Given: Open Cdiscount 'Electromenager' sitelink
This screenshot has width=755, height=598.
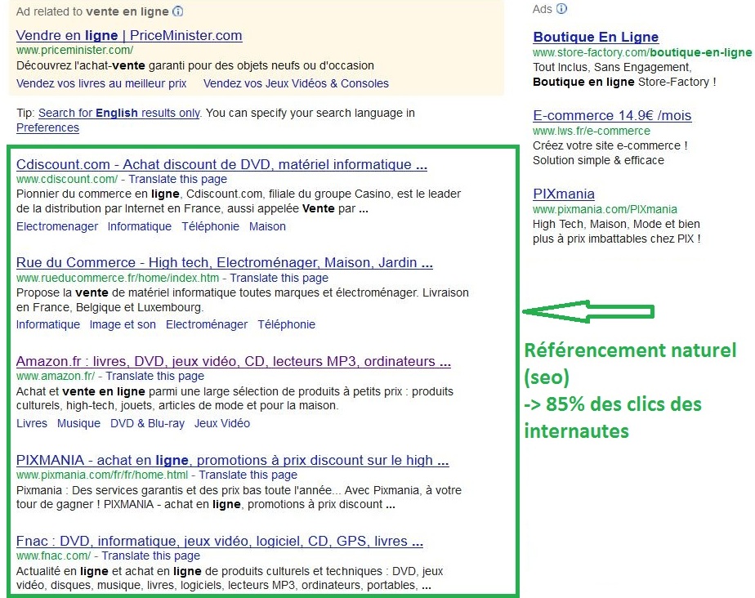Looking at the screenshot, I should [x=57, y=226].
